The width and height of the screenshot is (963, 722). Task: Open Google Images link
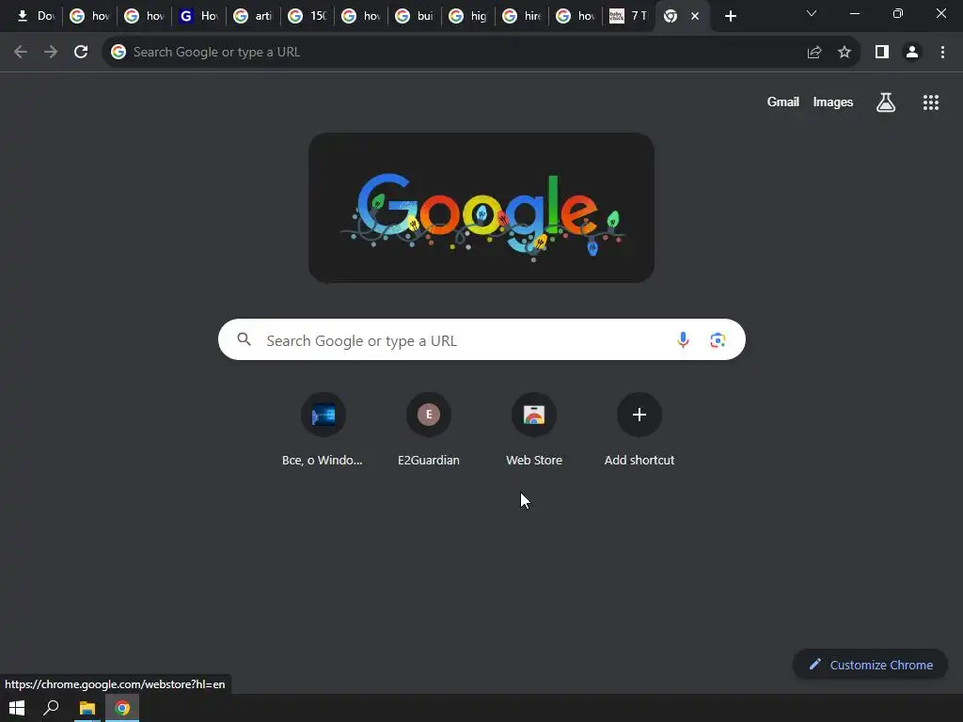(833, 102)
